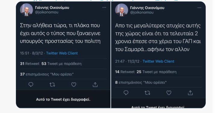218x113 pixels.
Task: Open Twitter Web Client link in left tweet
Action: (62, 53)
